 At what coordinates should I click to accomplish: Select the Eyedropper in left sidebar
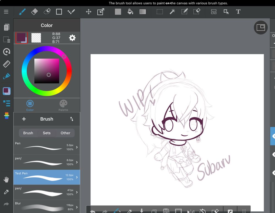coord(6,192)
